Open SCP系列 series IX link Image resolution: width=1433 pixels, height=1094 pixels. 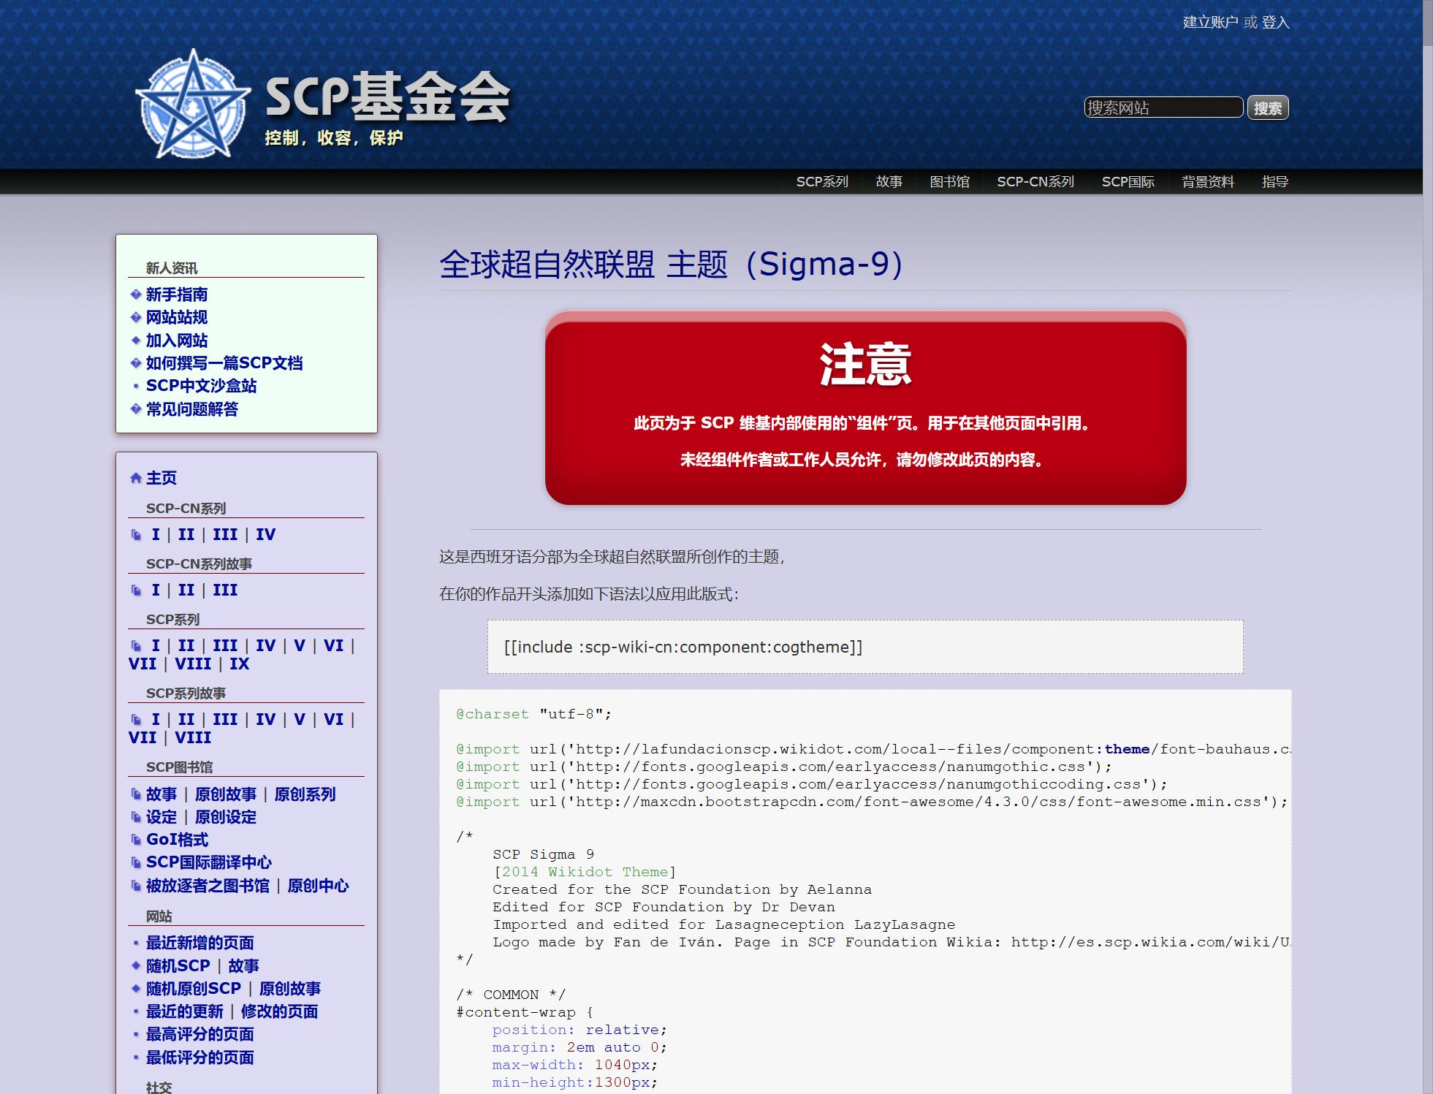(239, 664)
